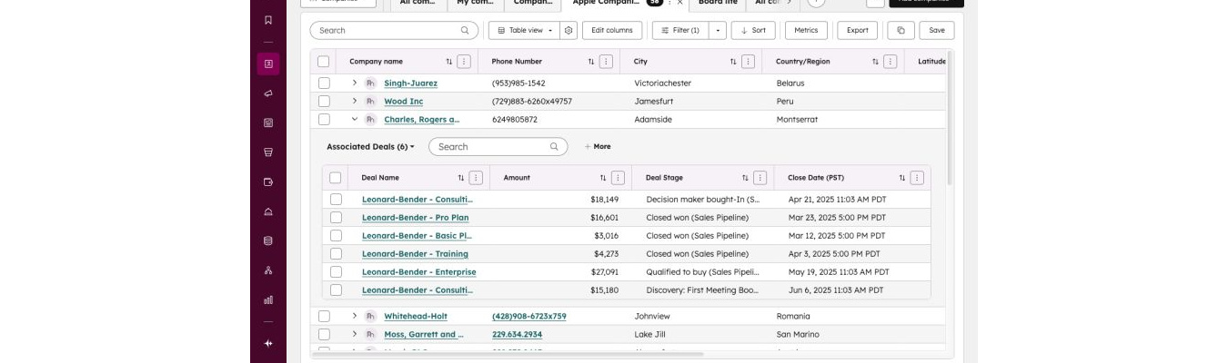
Task: Open the Metrics button
Action: tap(806, 30)
